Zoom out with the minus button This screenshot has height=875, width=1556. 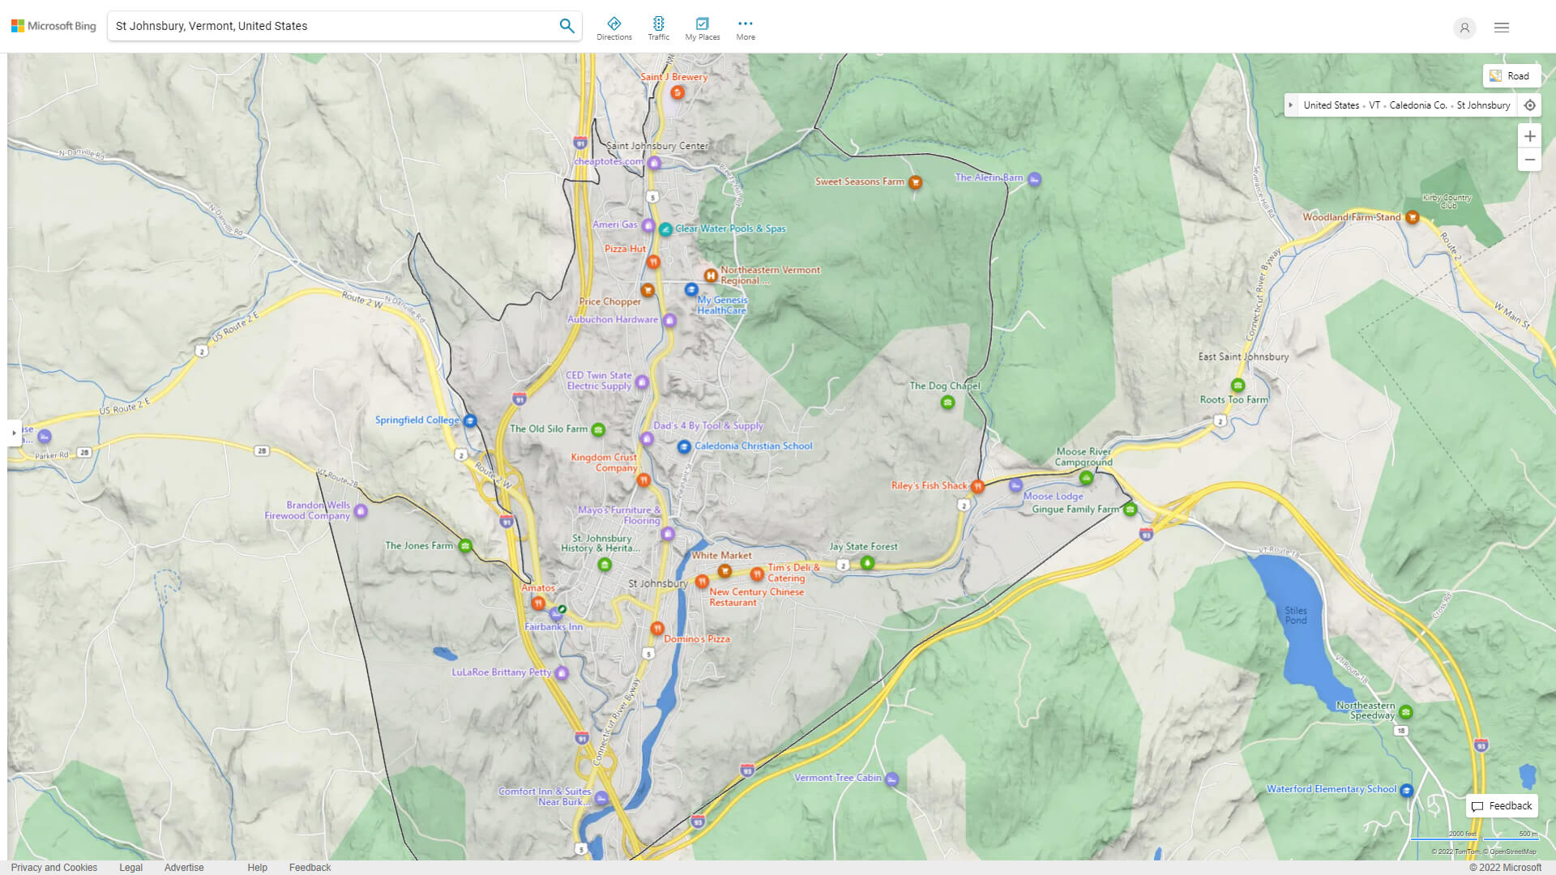[x=1529, y=160]
